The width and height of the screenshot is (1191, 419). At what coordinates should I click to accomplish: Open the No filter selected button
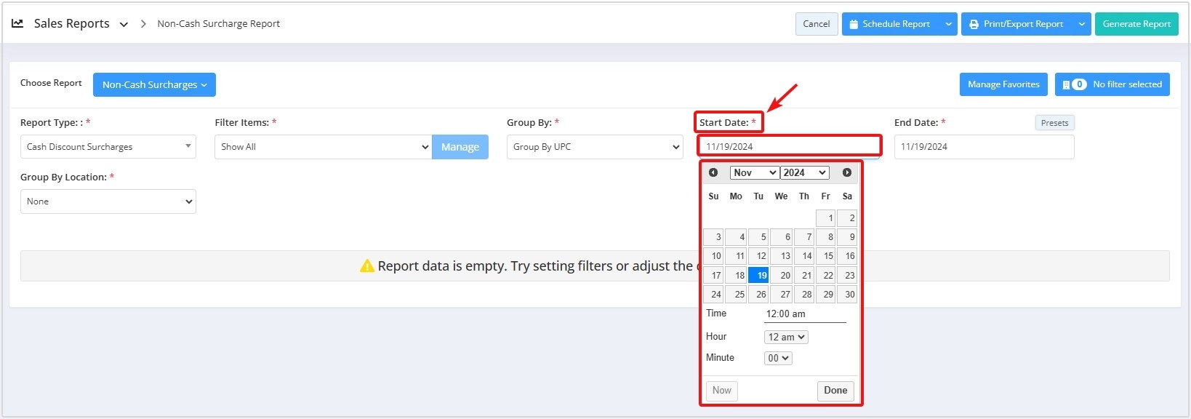(x=1112, y=84)
